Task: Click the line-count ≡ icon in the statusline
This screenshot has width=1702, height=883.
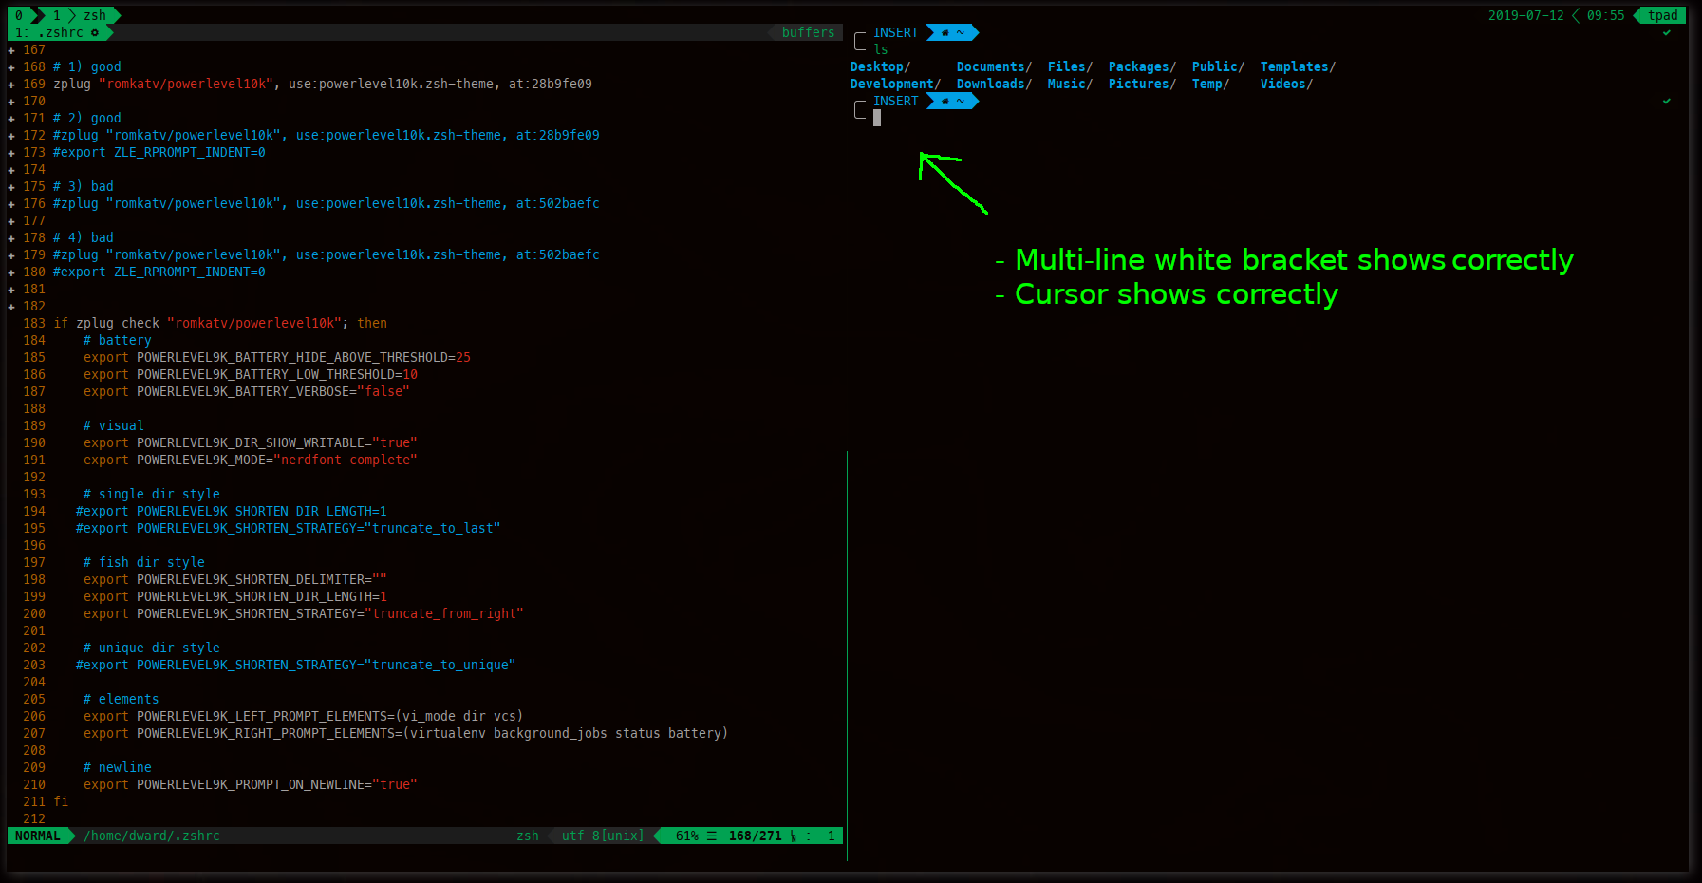Action: (x=712, y=836)
